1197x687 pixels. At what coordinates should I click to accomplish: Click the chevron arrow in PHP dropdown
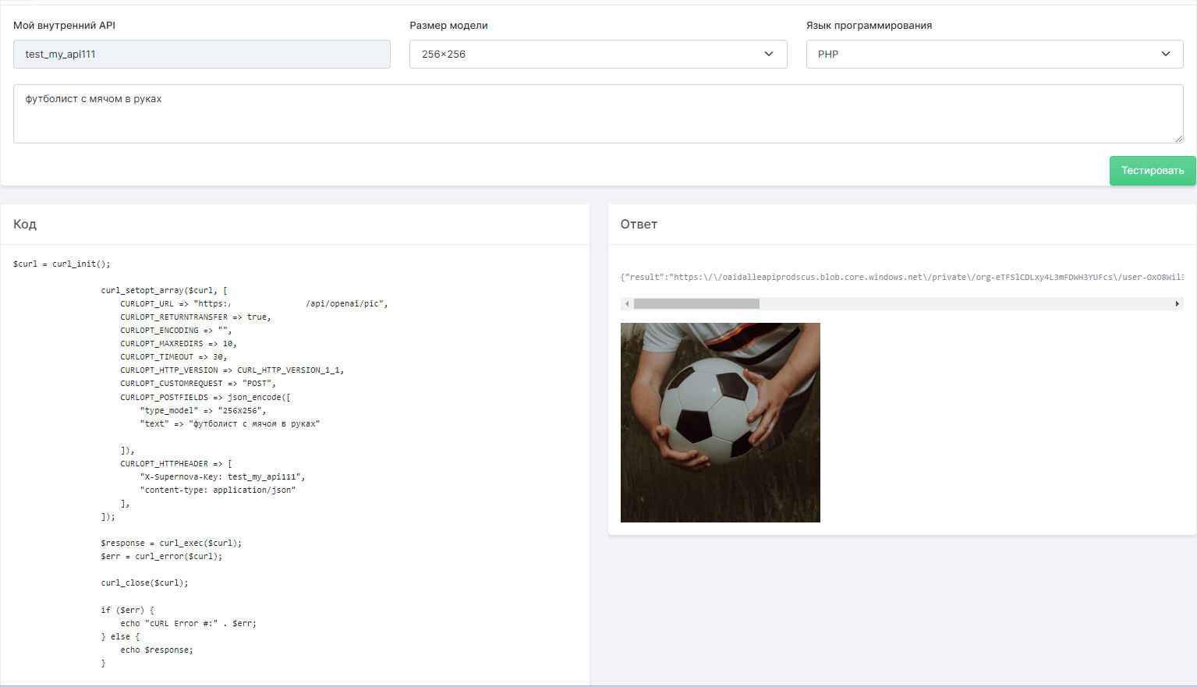pyautogui.click(x=1166, y=55)
